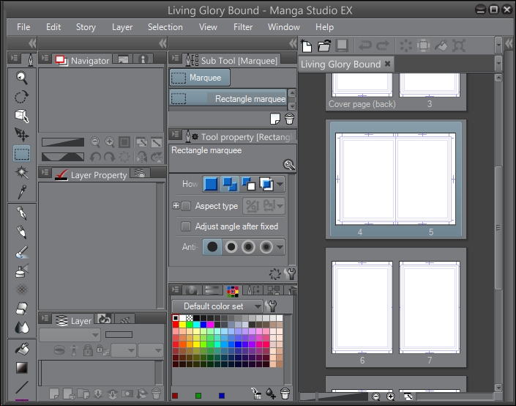
Task: Open the Aspect type options dropdown
Action: point(280,206)
